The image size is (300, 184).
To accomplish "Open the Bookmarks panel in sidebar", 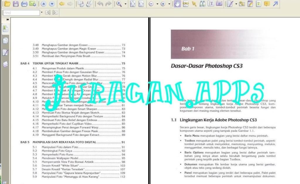I will tap(5, 29).
